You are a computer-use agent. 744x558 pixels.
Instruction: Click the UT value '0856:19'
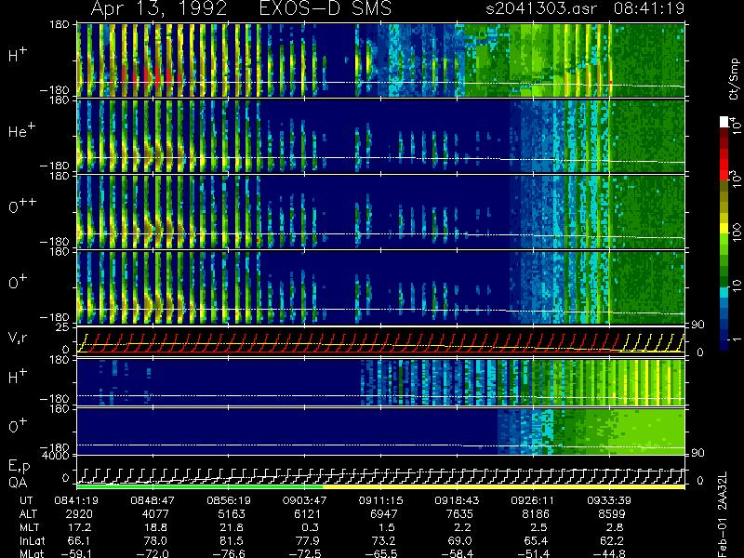[x=229, y=500]
